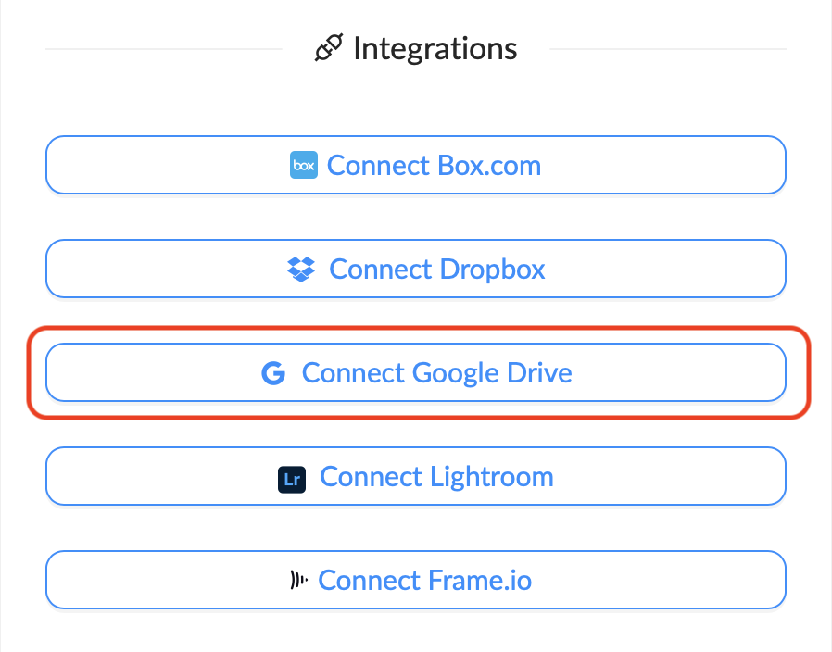
Task: Click the Box.com logo icon
Action: tap(304, 166)
